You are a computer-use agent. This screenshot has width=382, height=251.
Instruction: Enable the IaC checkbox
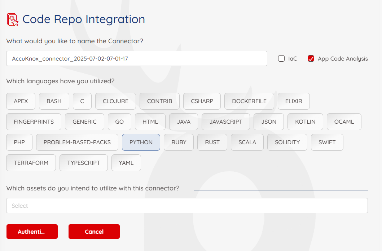click(281, 58)
